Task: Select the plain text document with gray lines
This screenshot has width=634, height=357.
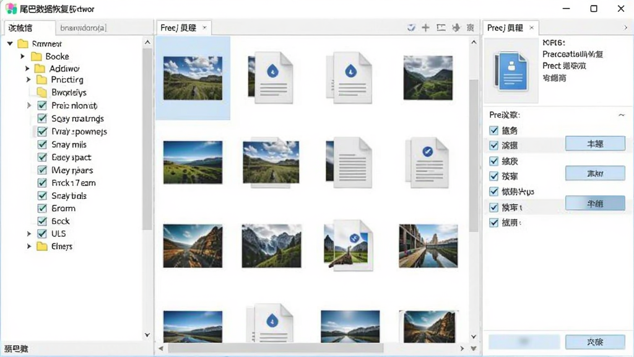Action: [349, 162]
